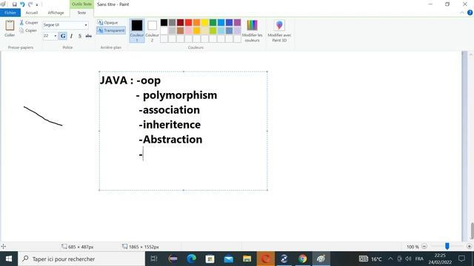This screenshot has height=266, width=474.
Task: Click the word inheritence in the text box
Action: 172,125
